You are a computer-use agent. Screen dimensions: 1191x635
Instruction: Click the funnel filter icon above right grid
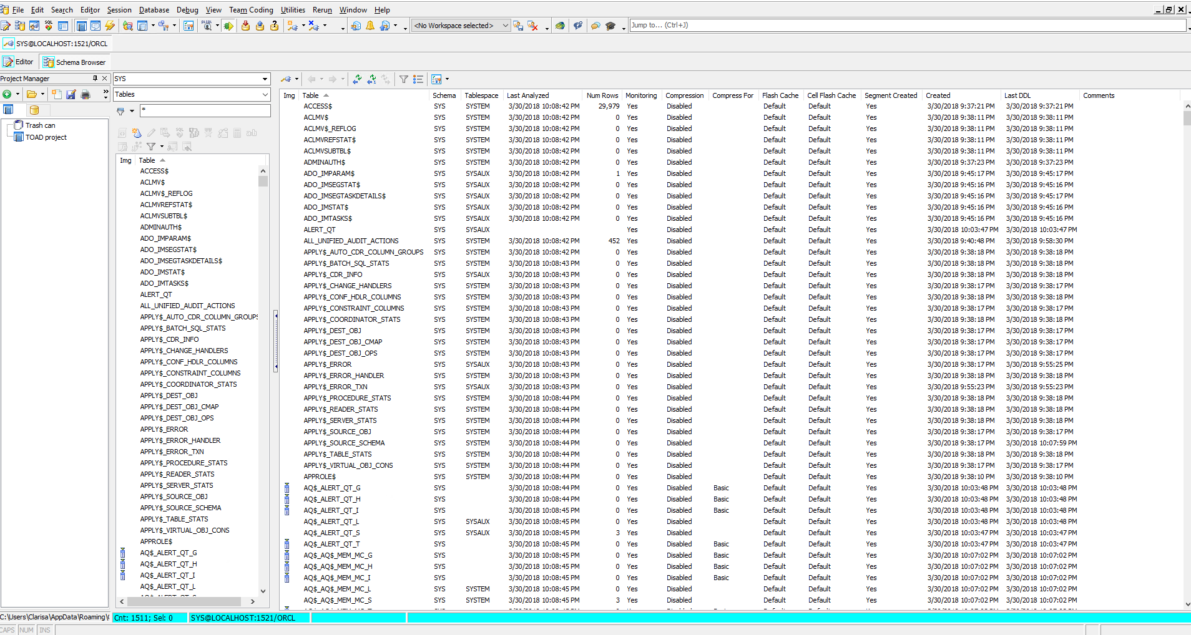[404, 79]
